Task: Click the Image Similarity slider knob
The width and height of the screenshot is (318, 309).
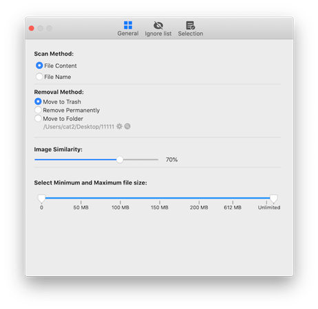Action: (120, 159)
